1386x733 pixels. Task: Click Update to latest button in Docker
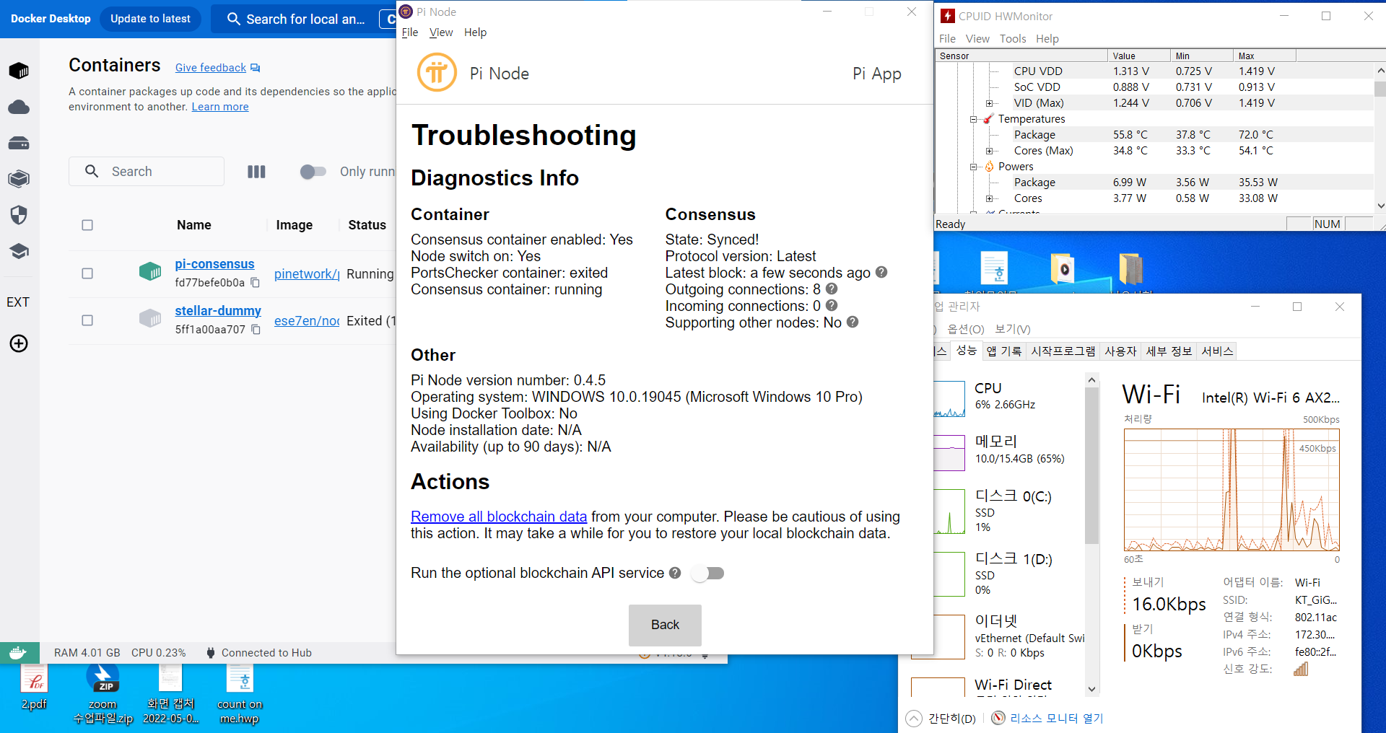pos(150,19)
